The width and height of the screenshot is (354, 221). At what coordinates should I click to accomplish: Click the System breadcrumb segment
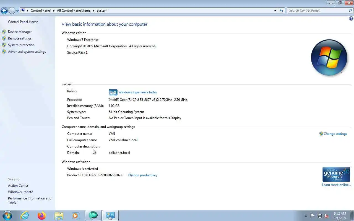(102, 10)
